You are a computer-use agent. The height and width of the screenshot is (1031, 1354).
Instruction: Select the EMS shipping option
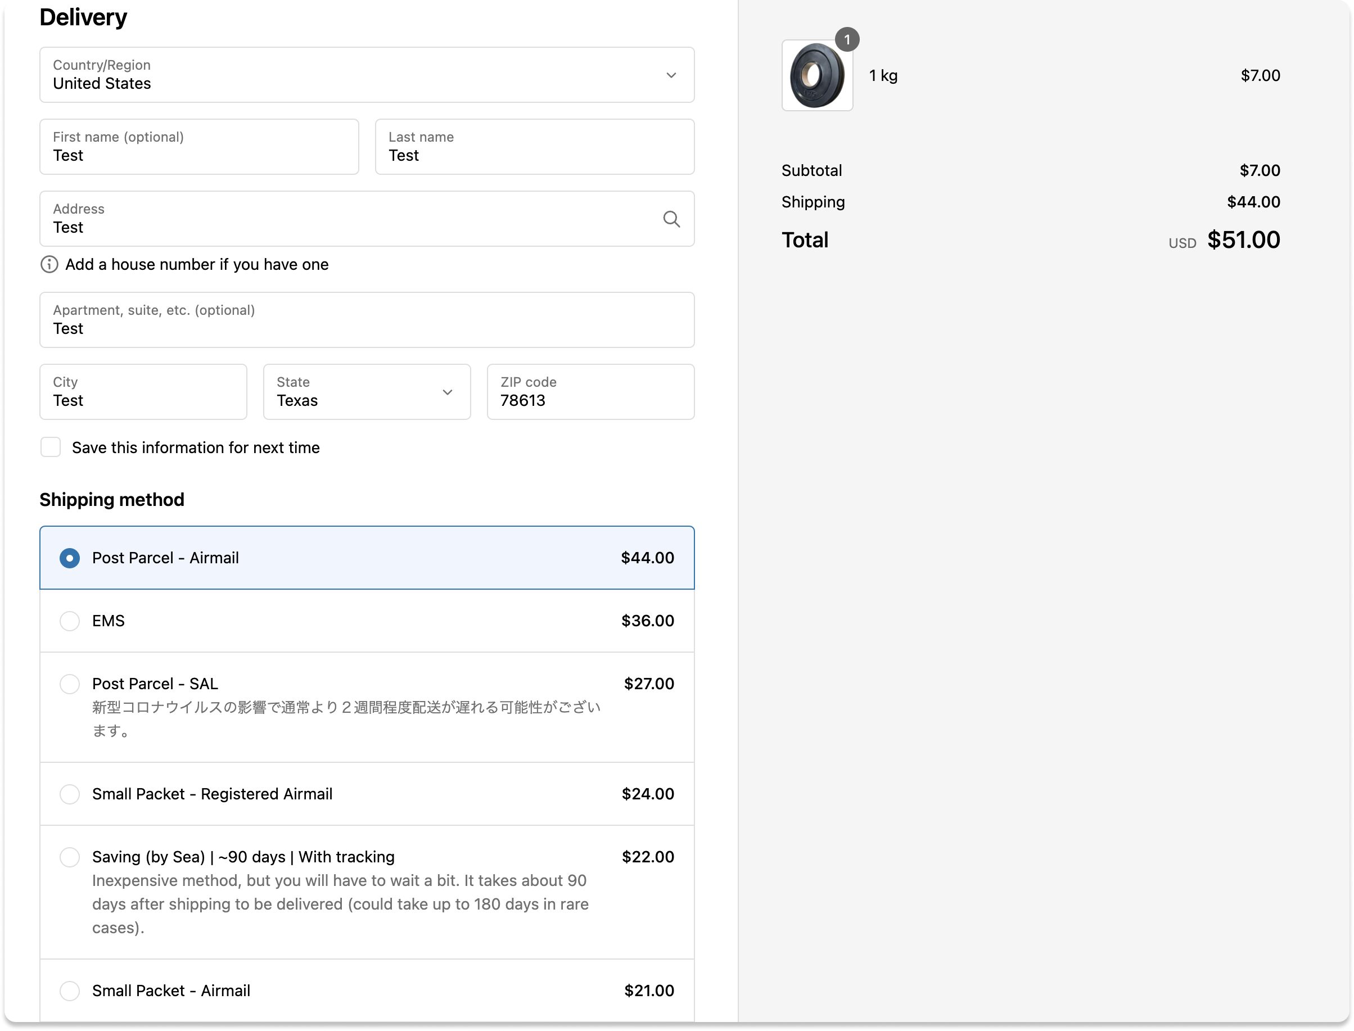pyautogui.click(x=69, y=621)
